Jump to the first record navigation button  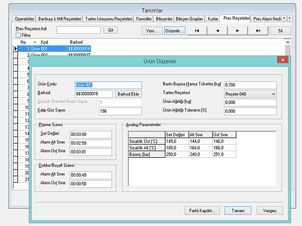pos(197,31)
